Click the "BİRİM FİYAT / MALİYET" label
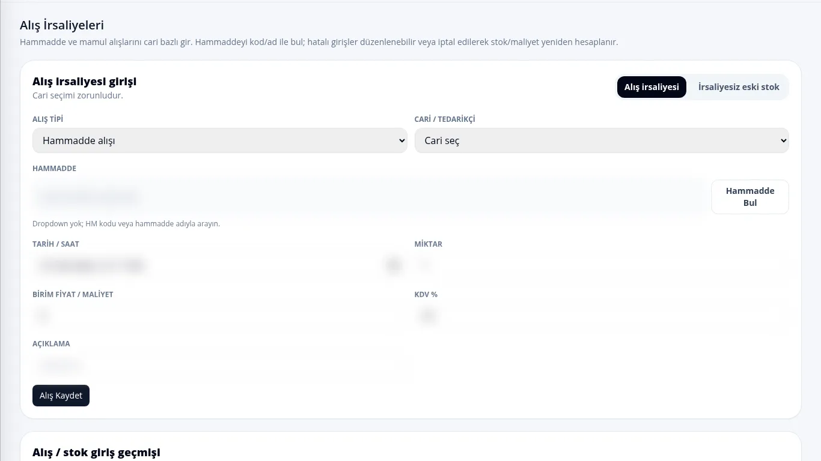821x461 pixels. [73, 295]
